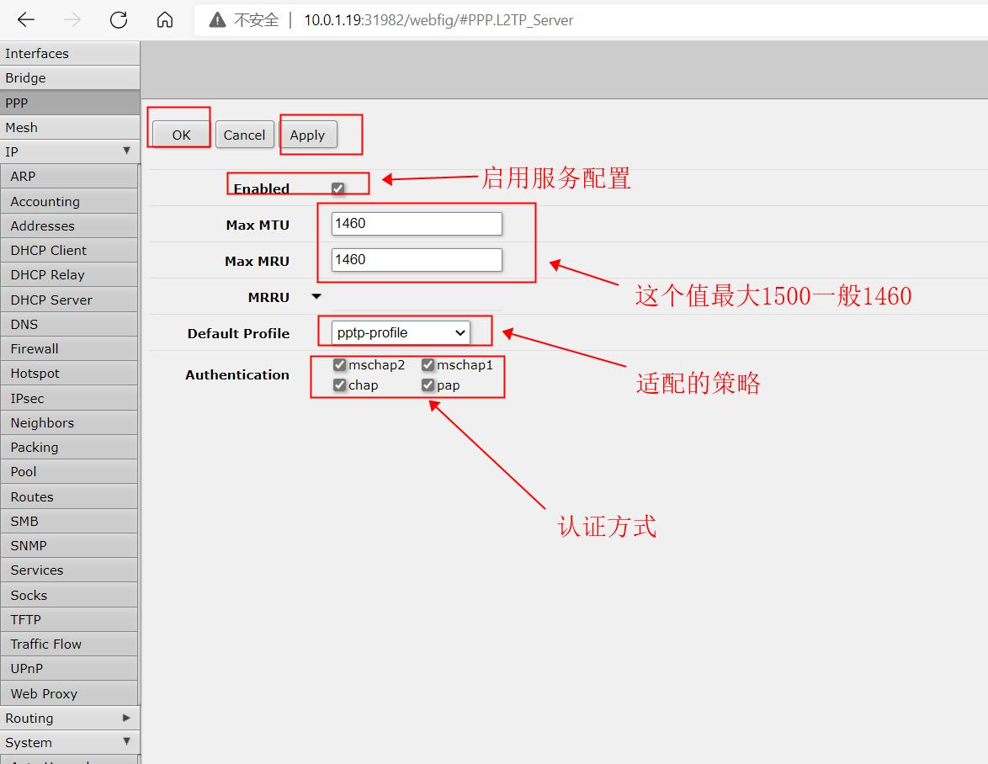Click the browser forward arrow
The width and height of the screenshot is (988, 764).
(x=72, y=20)
